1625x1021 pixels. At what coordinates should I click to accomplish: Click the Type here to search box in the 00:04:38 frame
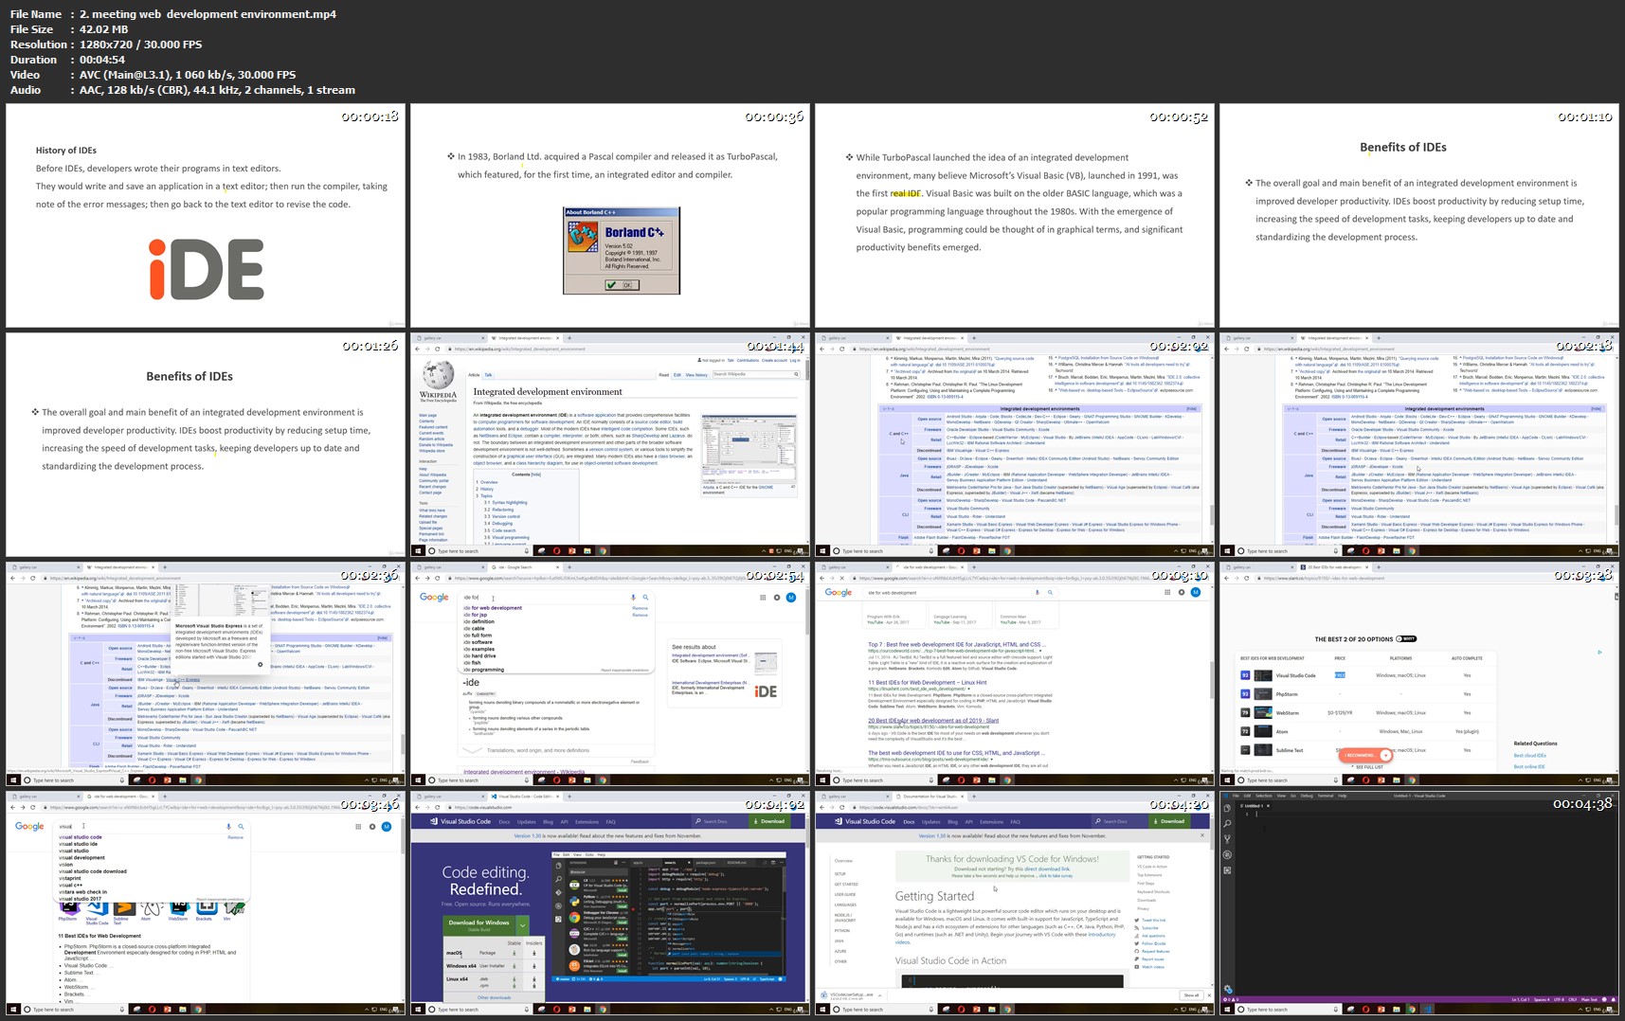[x=1287, y=1010]
